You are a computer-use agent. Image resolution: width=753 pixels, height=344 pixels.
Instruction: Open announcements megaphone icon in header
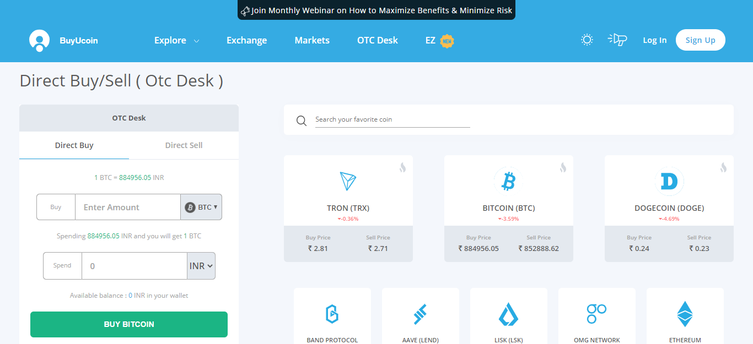coord(617,40)
